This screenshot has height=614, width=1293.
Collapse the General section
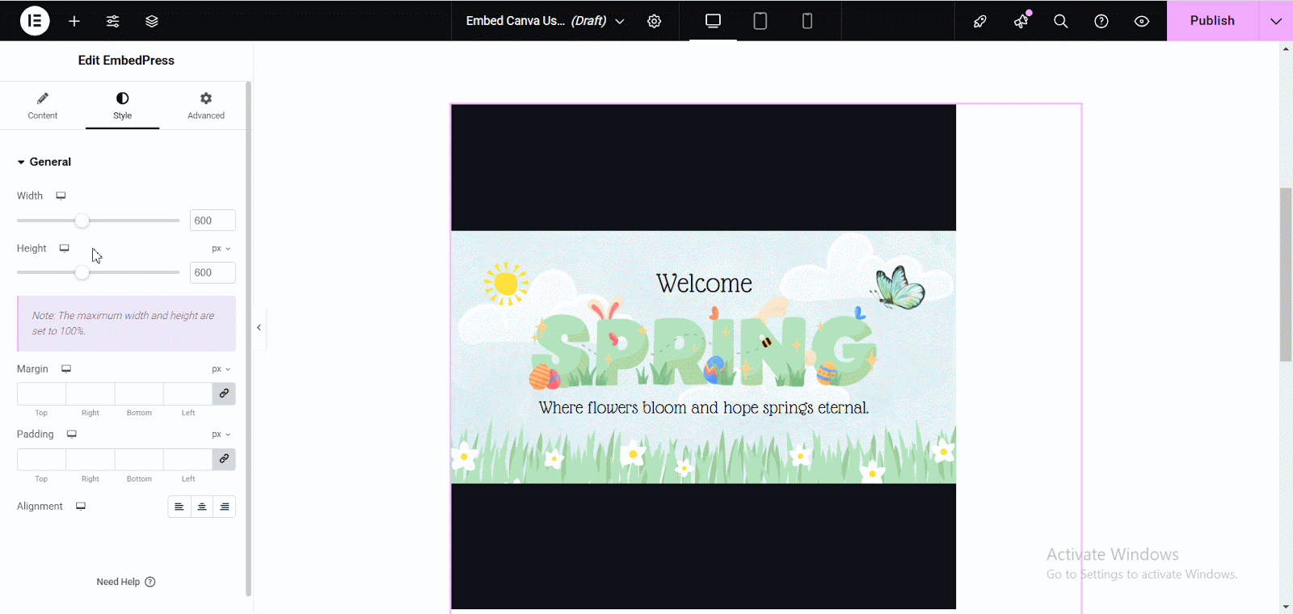pyautogui.click(x=44, y=162)
